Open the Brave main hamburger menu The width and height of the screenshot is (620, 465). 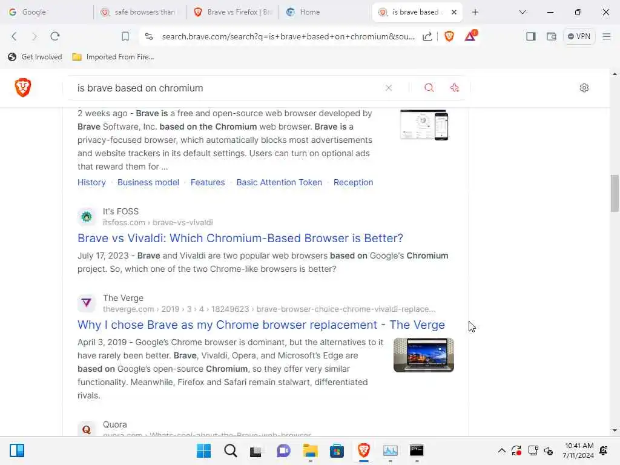click(x=607, y=36)
